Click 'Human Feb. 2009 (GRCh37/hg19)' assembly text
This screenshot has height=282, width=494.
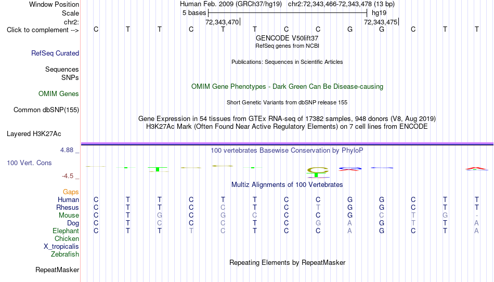point(230,4)
